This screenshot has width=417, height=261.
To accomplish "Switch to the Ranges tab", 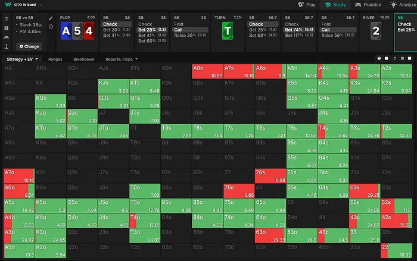I will [55, 59].
